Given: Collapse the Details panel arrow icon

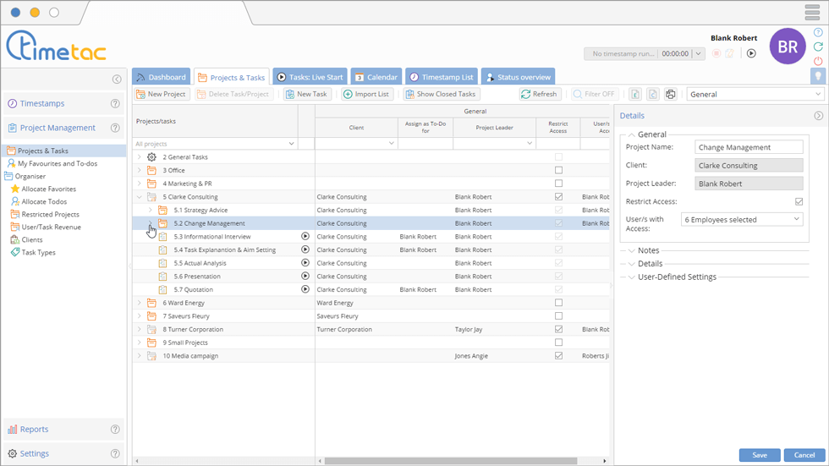Looking at the screenshot, I should point(818,116).
